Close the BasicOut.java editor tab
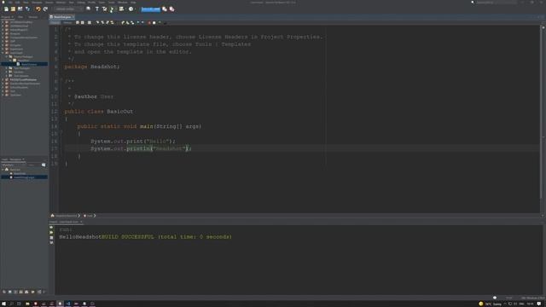The width and height of the screenshot is (546, 307). click(73, 17)
